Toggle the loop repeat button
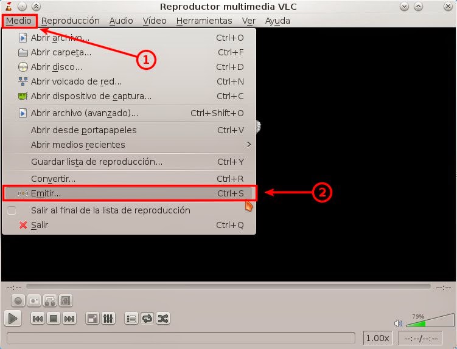Image resolution: width=457 pixels, height=349 pixels. tap(147, 319)
